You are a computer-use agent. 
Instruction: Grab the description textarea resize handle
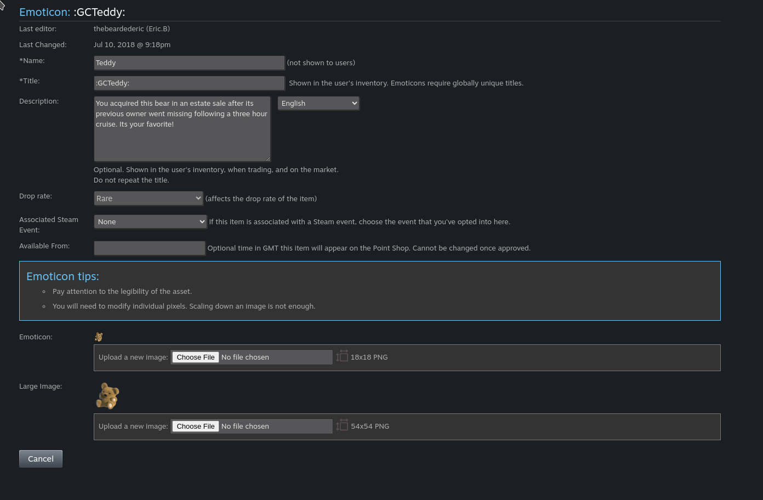[267, 158]
